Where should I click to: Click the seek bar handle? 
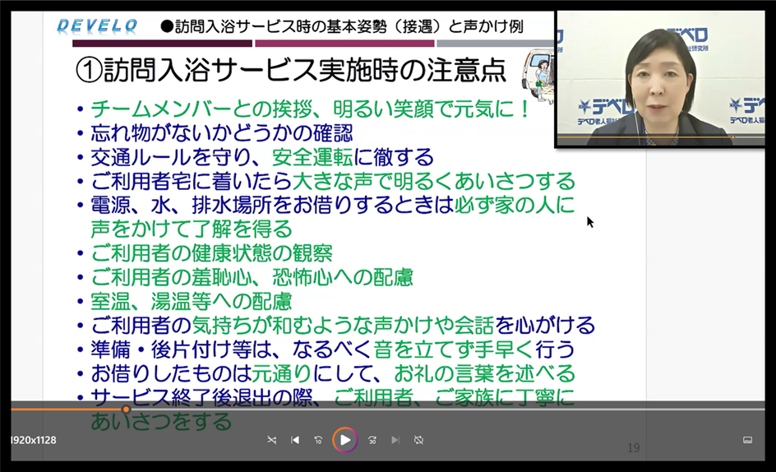point(126,410)
